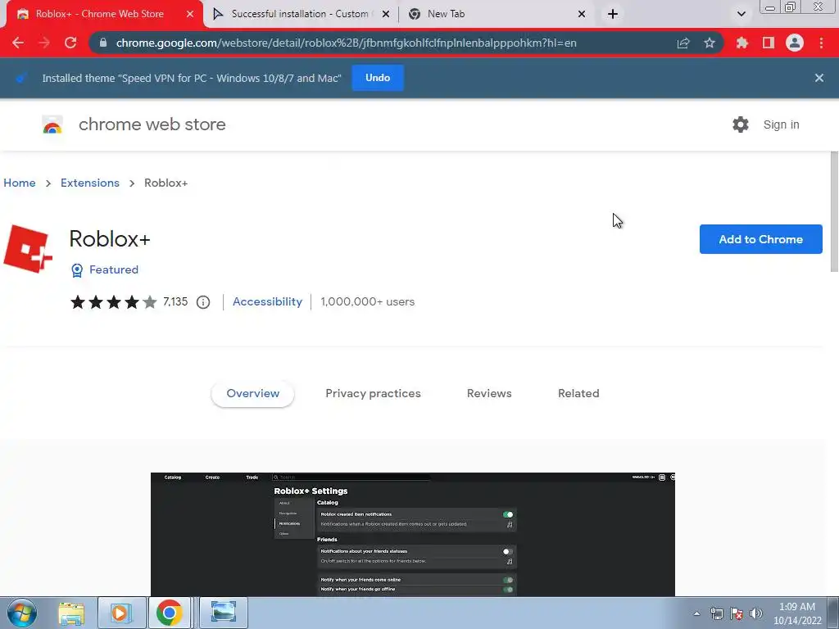Open the Related tab
The width and height of the screenshot is (839, 629).
(x=578, y=393)
